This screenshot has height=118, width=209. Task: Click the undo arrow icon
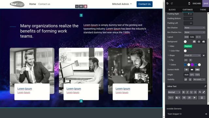[x=168, y=4]
